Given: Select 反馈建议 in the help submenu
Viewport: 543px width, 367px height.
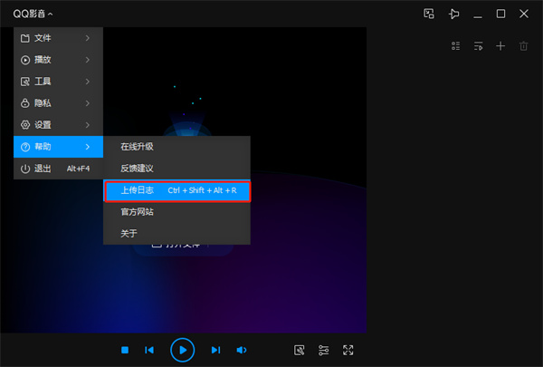Looking at the screenshot, I should point(176,169).
